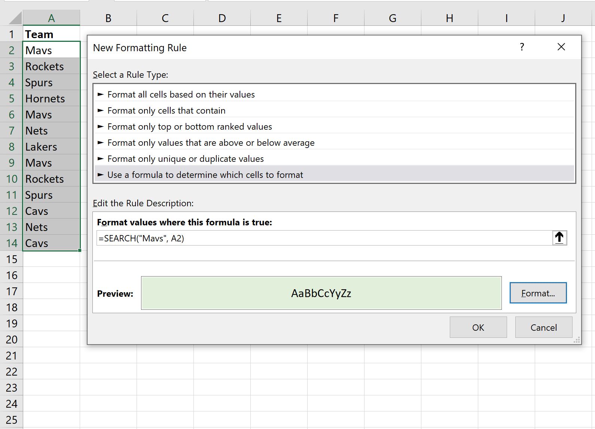Click cell A3 containing 'Rockets'
This screenshot has width=595, height=429.
pyautogui.click(x=51, y=66)
